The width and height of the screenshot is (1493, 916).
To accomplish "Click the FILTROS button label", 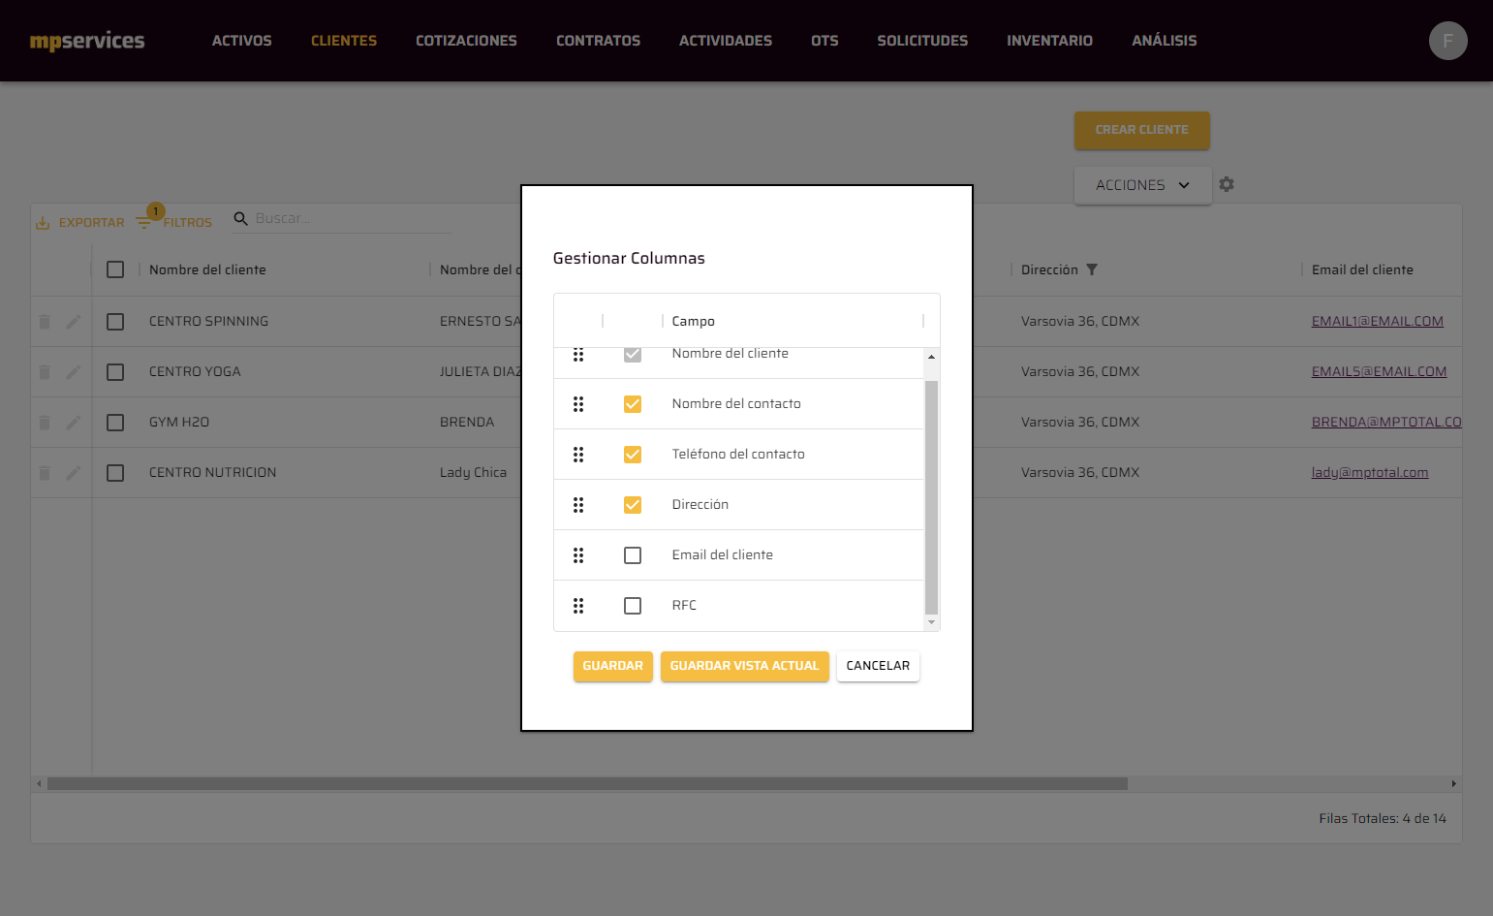I will [187, 223].
